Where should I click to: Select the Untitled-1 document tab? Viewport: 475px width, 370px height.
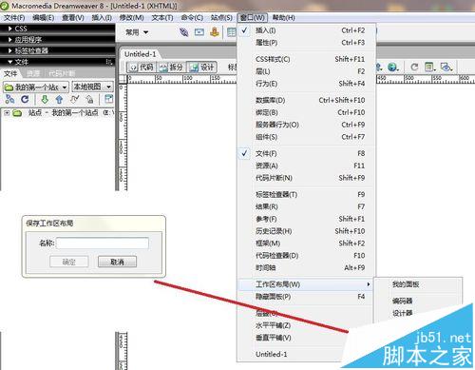[140, 54]
